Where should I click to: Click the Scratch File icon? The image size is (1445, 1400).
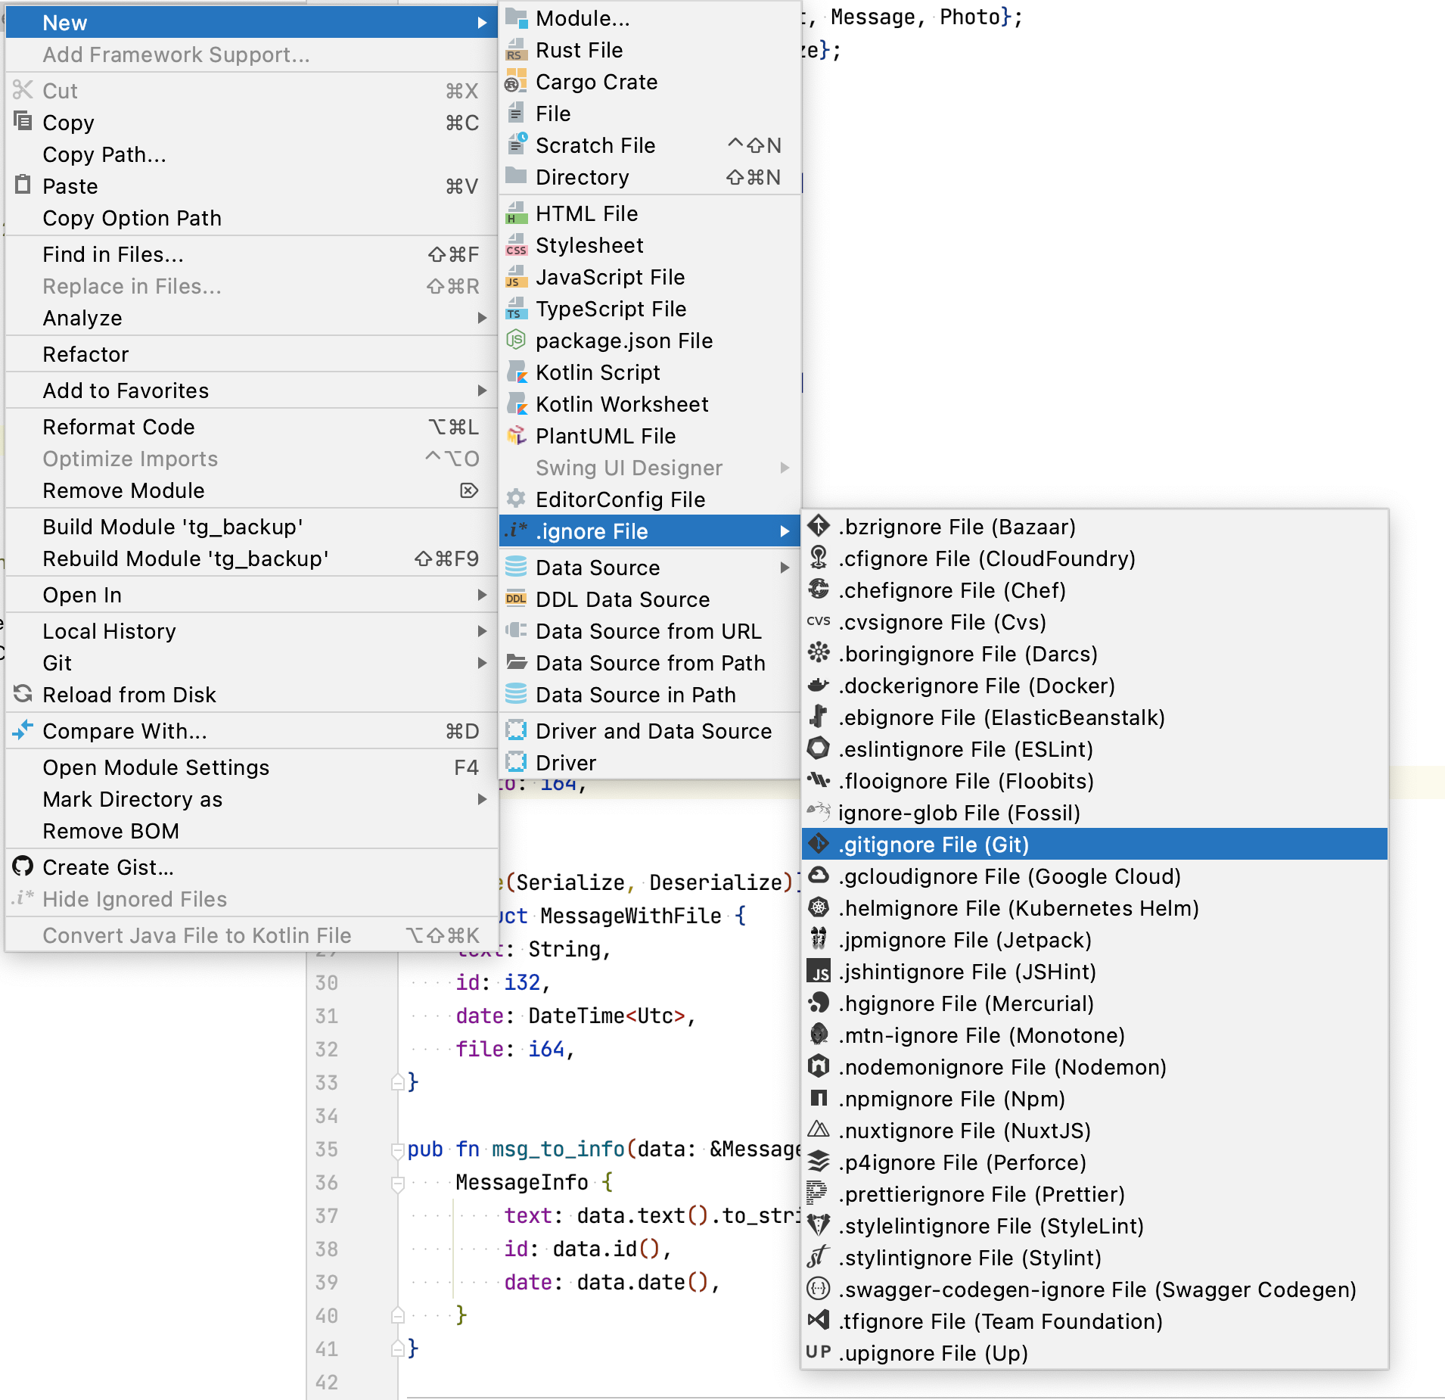[x=517, y=145]
